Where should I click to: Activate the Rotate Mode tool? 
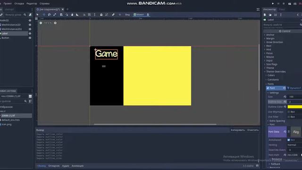(x=49, y=15)
